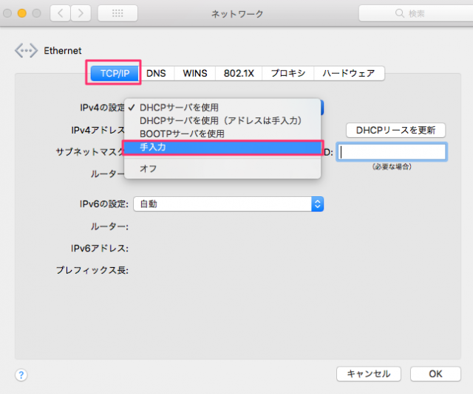This screenshot has height=394, width=473.
Task: Select オフ in IPv4 menu
Action: 222,168
